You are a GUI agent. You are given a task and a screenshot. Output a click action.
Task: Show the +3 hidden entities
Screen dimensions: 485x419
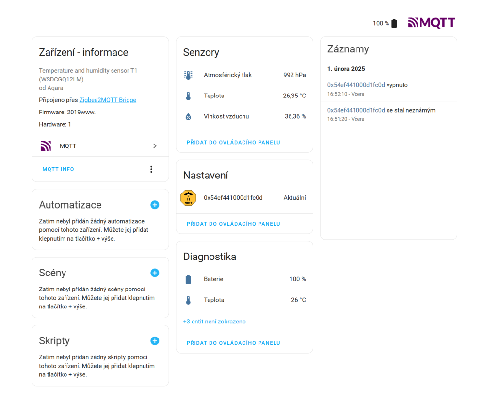214,322
